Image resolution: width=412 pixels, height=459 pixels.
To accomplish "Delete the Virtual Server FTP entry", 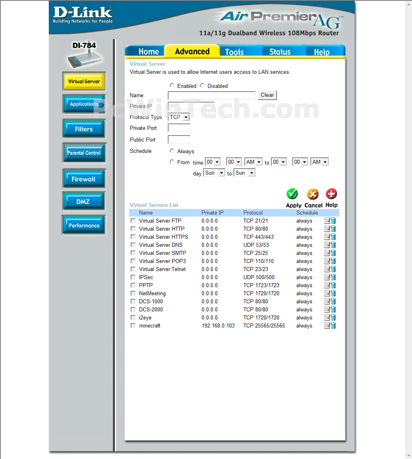I will [333, 221].
